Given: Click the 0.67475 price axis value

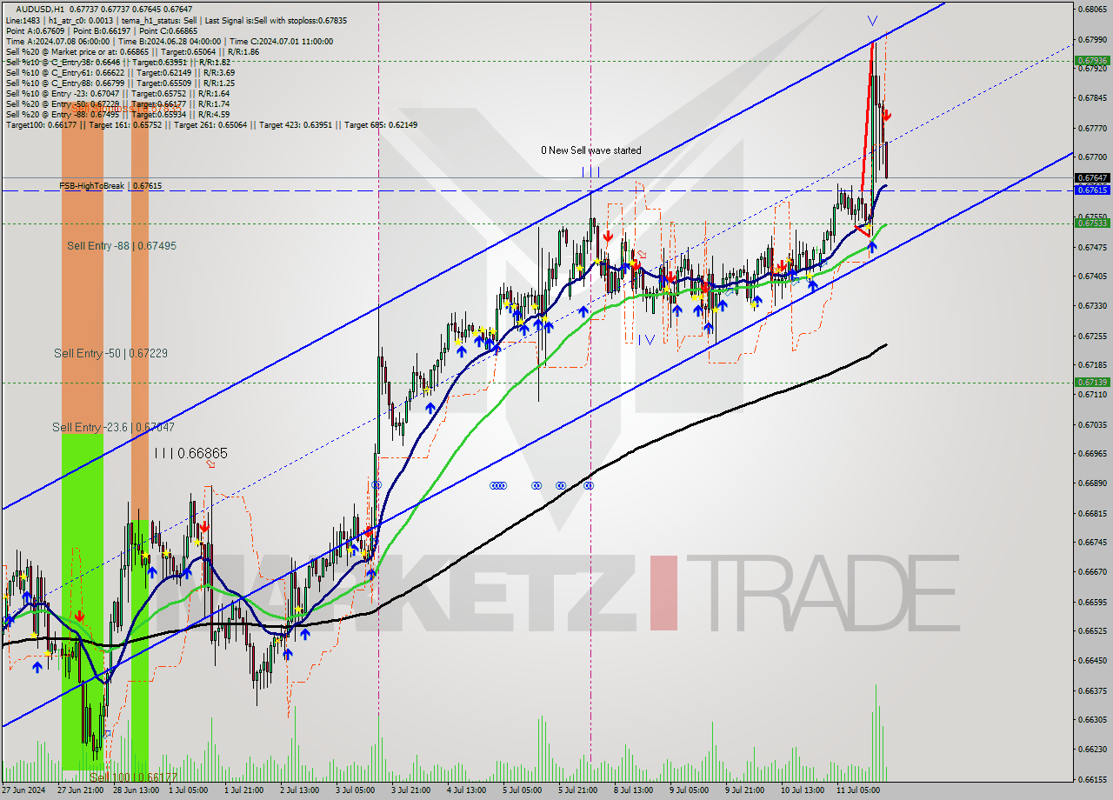Looking at the screenshot, I should tap(1092, 247).
